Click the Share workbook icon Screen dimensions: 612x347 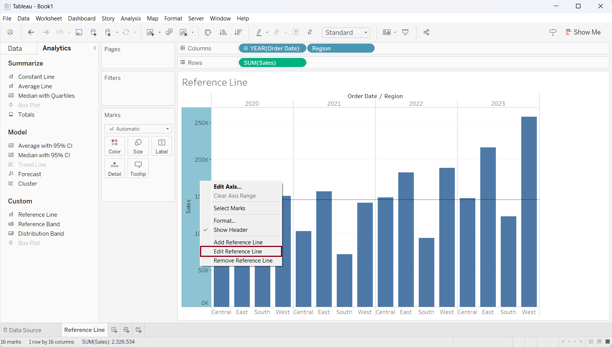(x=426, y=33)
